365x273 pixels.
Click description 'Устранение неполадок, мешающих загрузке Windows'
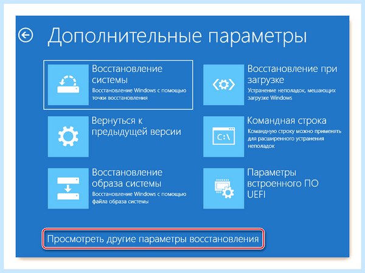coord(291,94)
